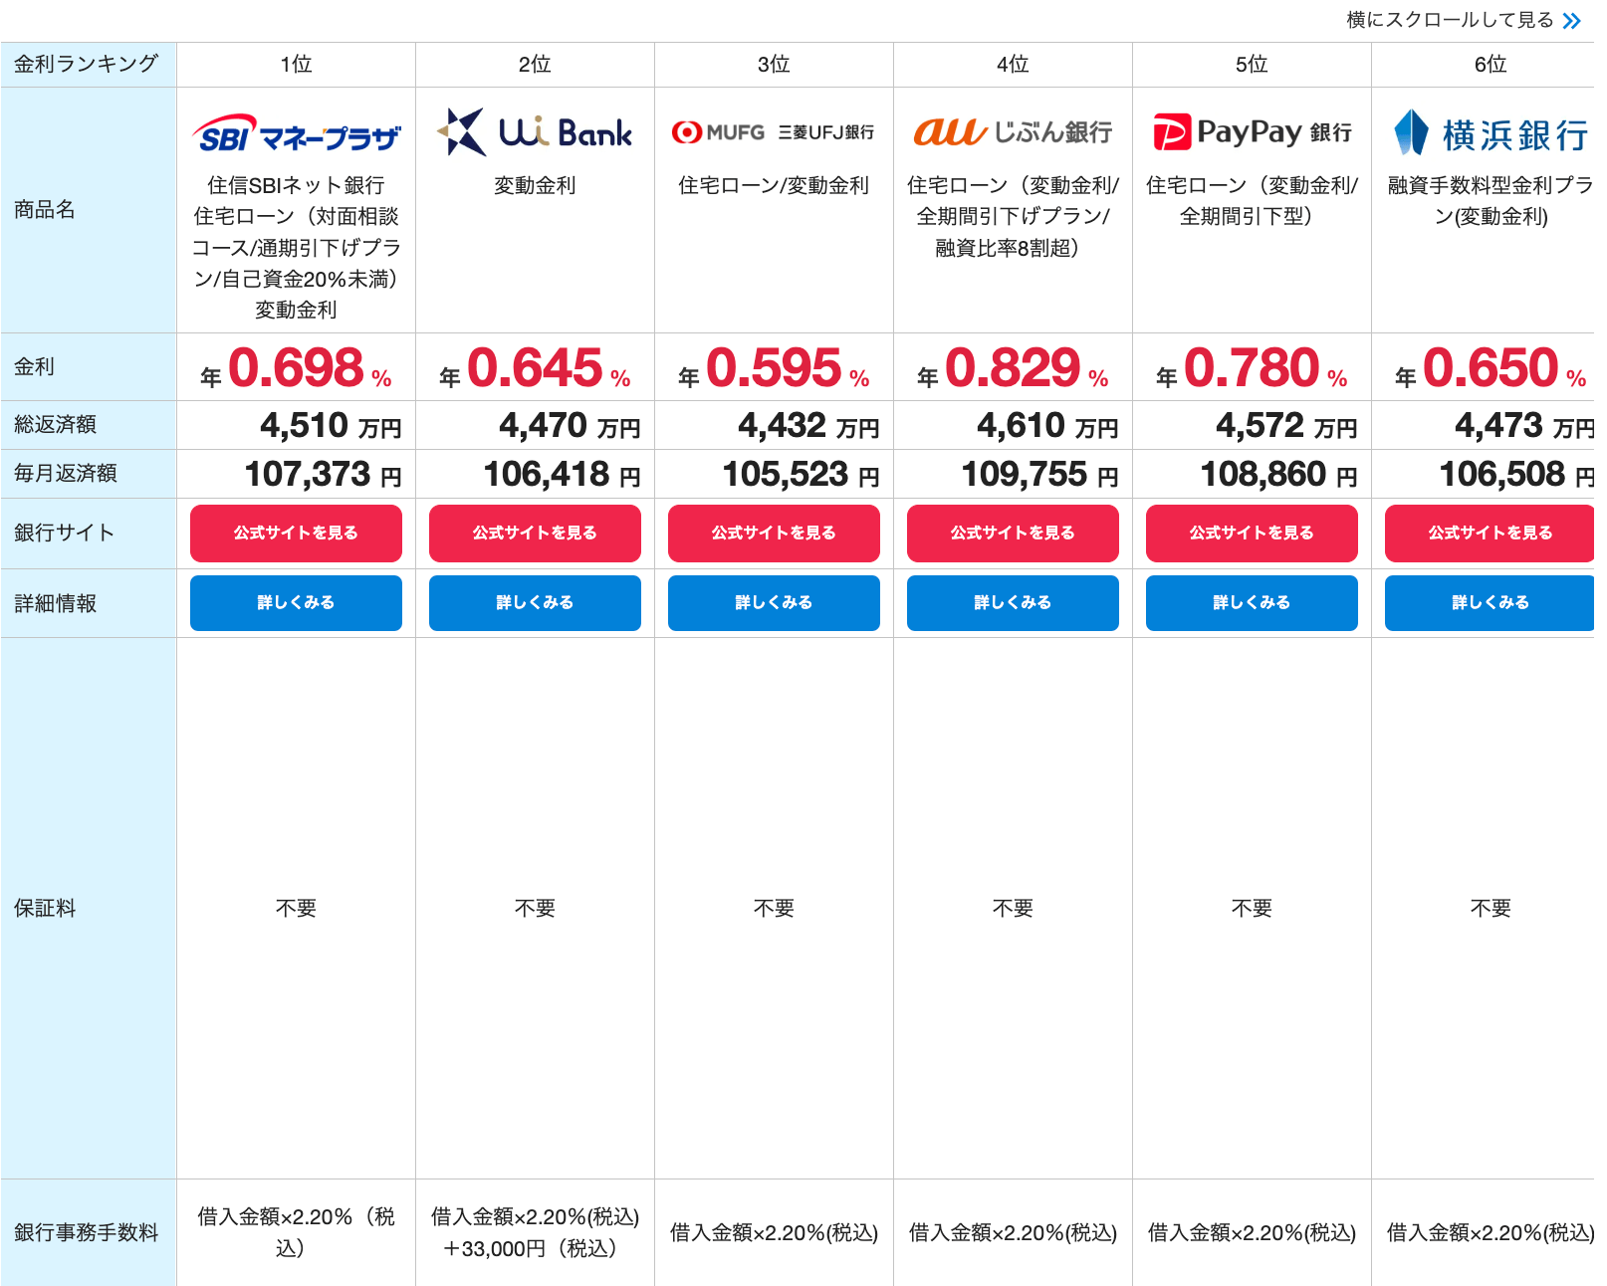The height and width of the screenshot is (1286, 1607).
Task: Click monthly payment 106,508 円
Action: (x=1516, y=475)
